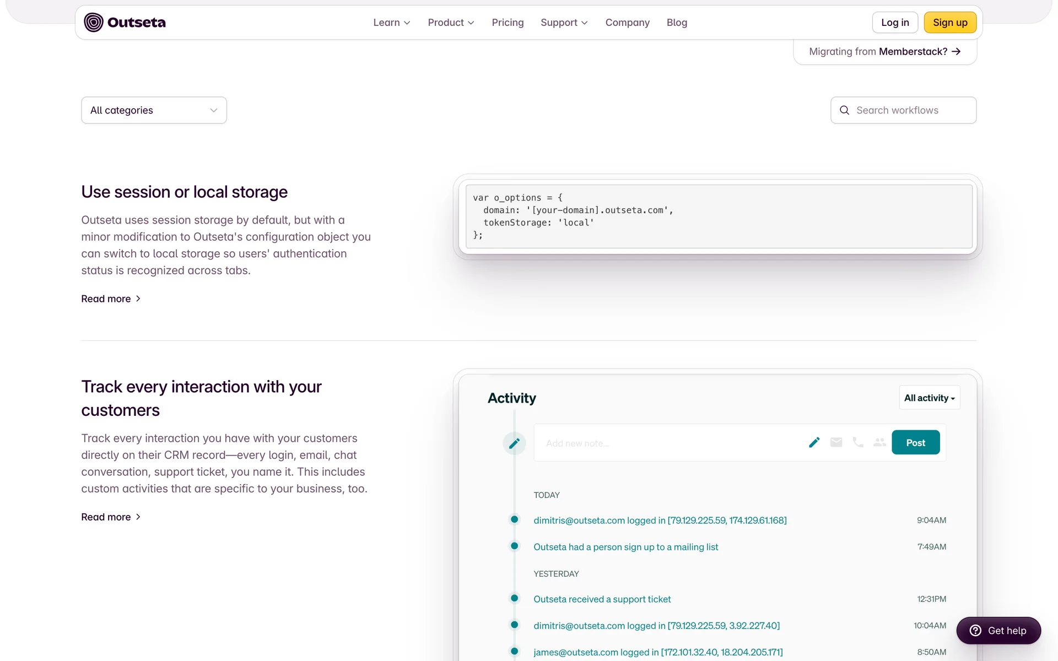Select the pencil note icon next to the envelope
This screenshot has width=1058, height=661.
pyautogui.click(x=814, y=442)
